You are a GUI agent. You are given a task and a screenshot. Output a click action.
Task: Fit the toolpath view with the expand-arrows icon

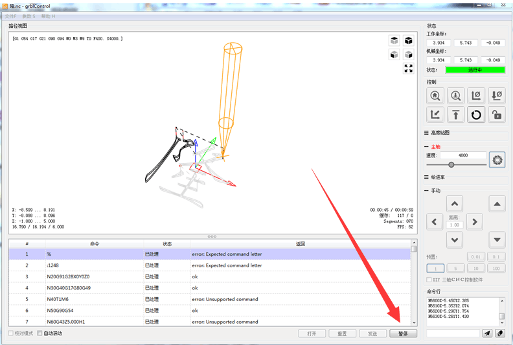408,69
